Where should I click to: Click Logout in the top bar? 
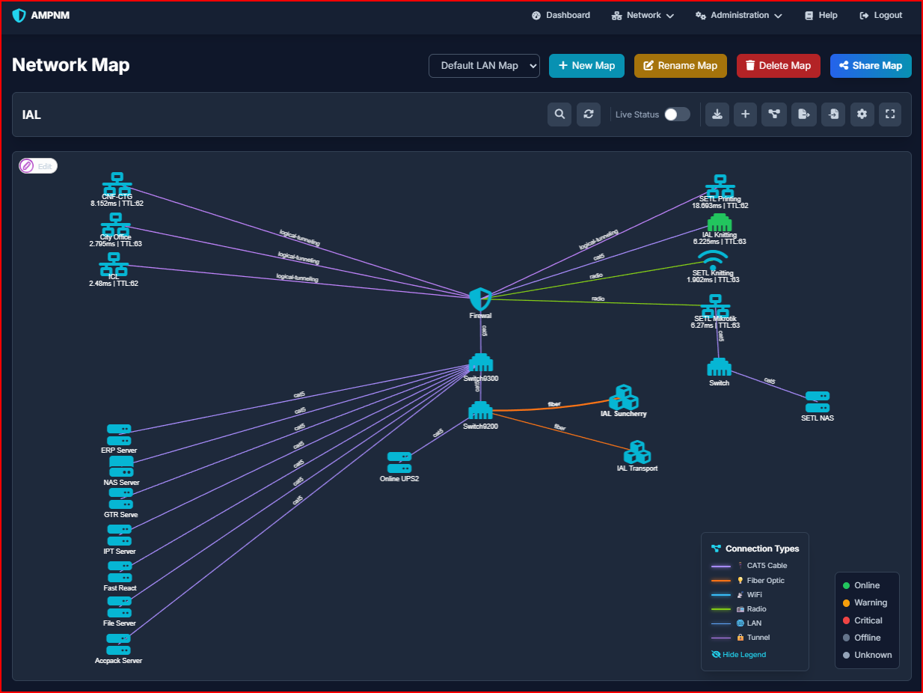pos(881,15)
